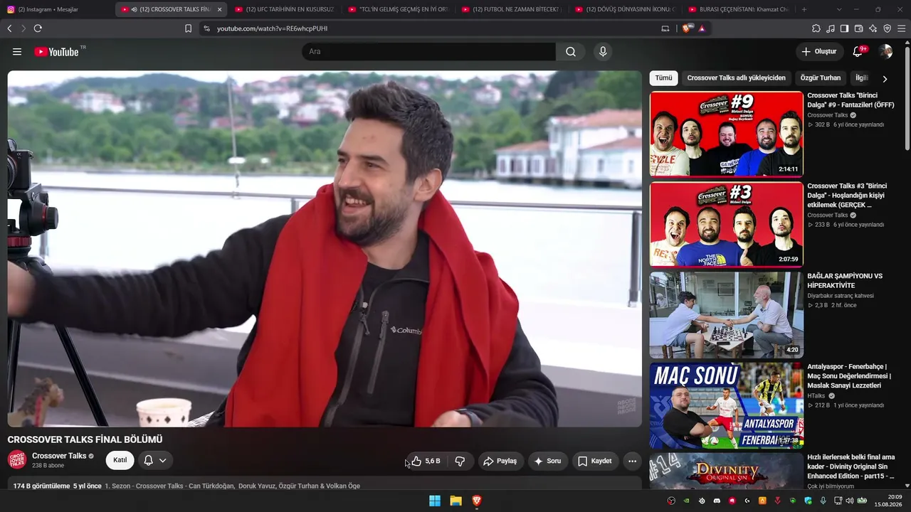This screenshot has width=911, height=512.
Task: Open the NVIDIA tray icon
Action: click(x=686, y=501)
